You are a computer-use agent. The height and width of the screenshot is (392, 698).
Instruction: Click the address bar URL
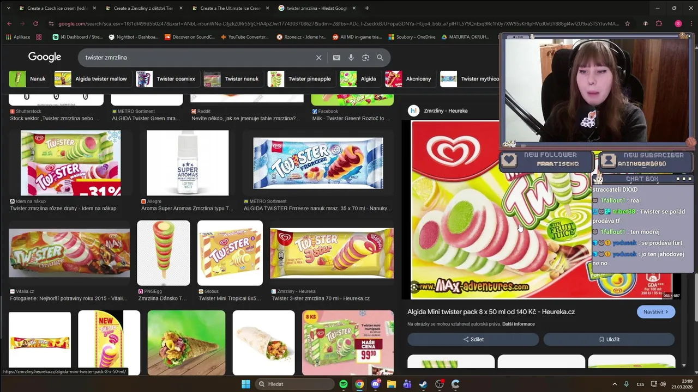coord(338,23)
